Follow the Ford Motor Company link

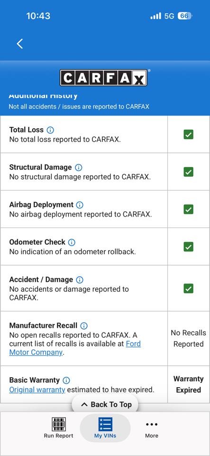click(75, 348)
